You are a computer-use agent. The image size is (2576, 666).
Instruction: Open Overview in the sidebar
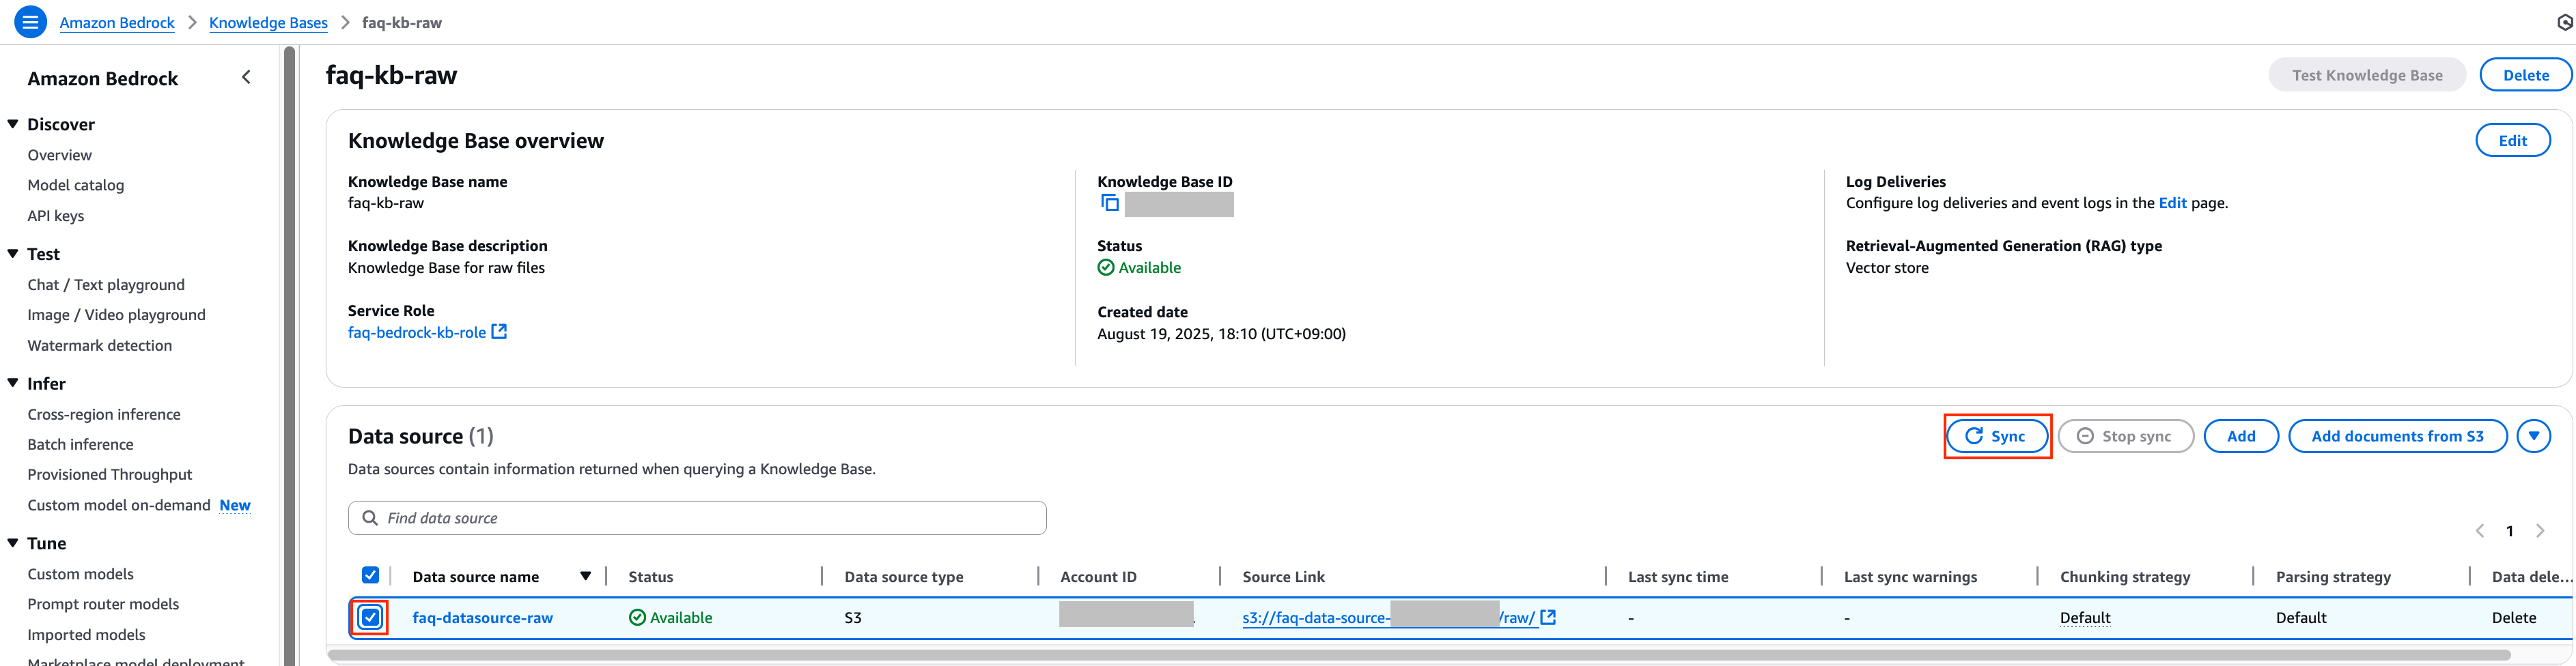[x=60, y=155]
